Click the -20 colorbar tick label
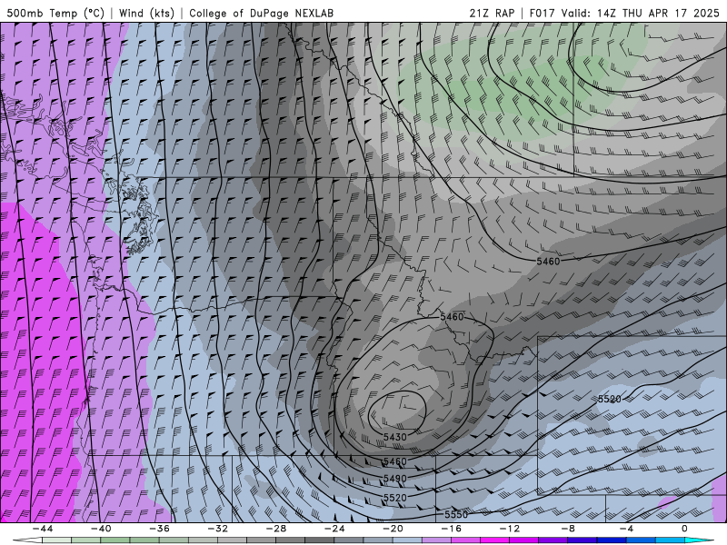 (x=393, y=529)
